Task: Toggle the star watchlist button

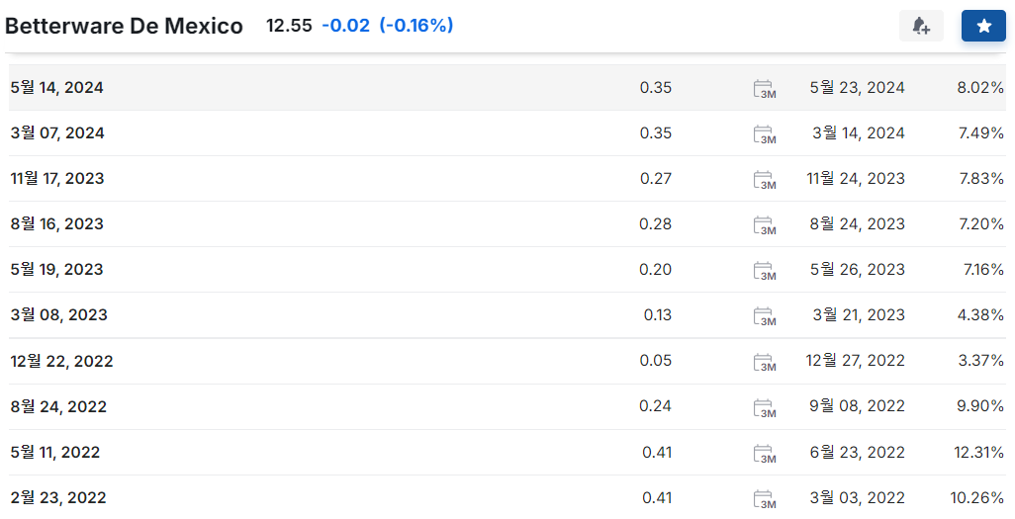Action: [x=983, y=27]
